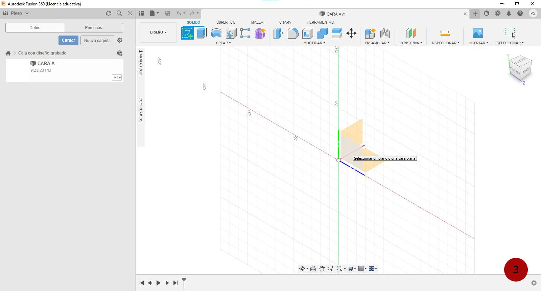Expand the CONSTRUIR menu
541x291 pixels.
pyautogui.click(x=411, y=43)
